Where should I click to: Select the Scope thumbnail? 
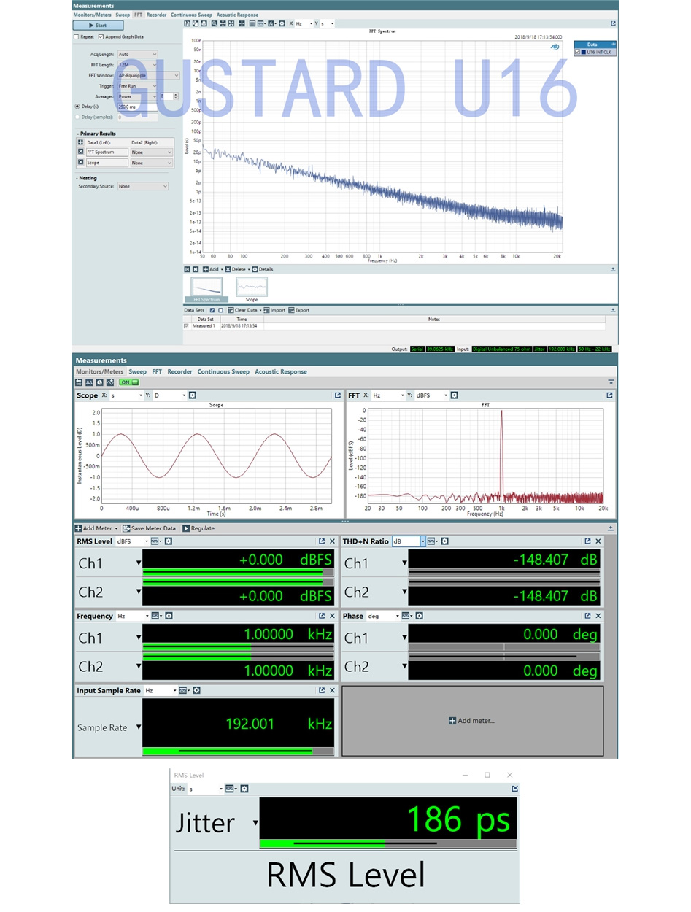(251, 290)
